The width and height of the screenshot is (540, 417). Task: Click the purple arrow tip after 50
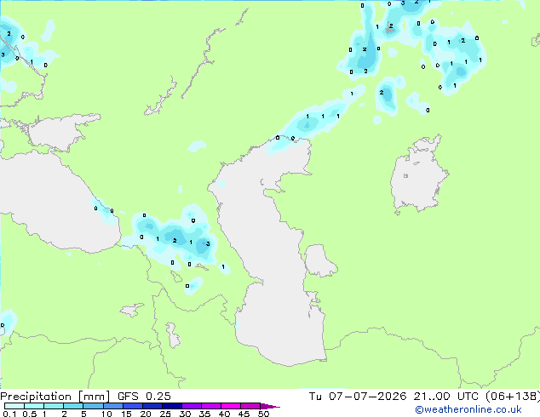pyautogui.click(x=270, y=406)
